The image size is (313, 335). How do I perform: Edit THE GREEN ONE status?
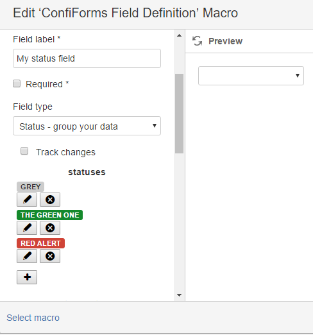pyautogui.click(x=27, y=228)
